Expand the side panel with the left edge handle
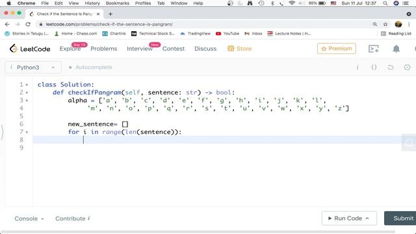This screenshot has width=416, height=234. (2, 132)
